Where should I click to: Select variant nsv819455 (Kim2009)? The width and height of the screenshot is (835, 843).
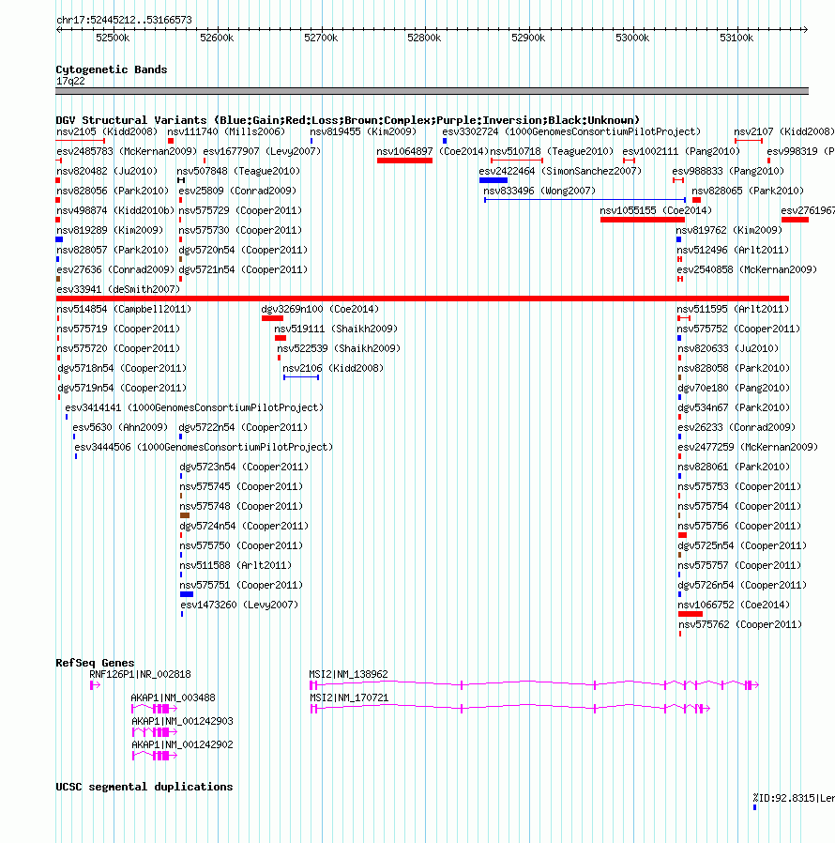coord(363,131)
